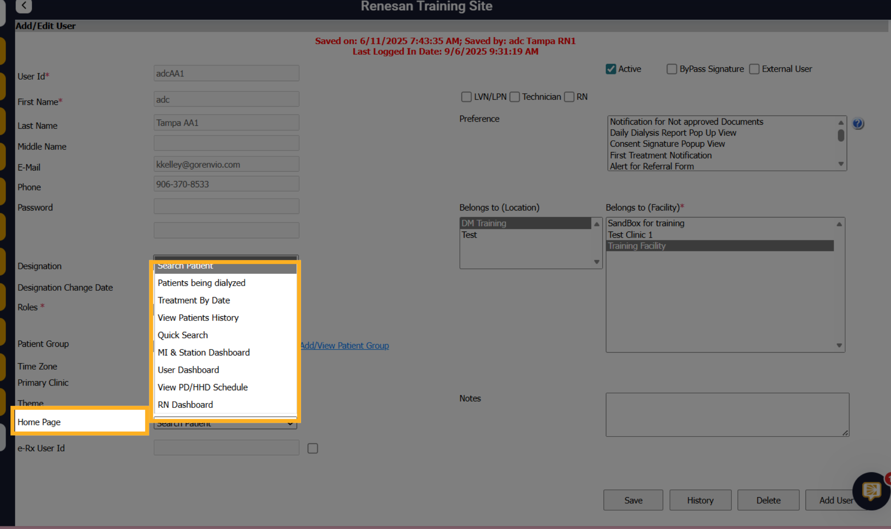
Task: Tick the External User checkbox
Action: (x=754, y=69)
